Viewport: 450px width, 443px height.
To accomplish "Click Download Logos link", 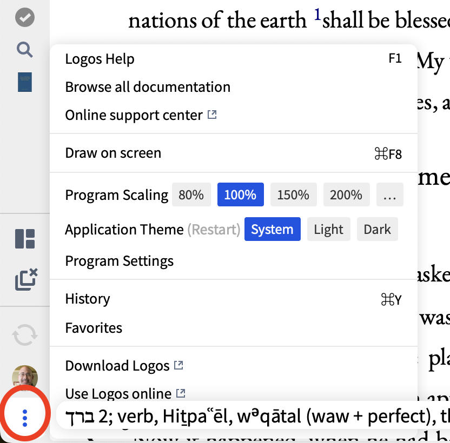I will coord(117,366).
